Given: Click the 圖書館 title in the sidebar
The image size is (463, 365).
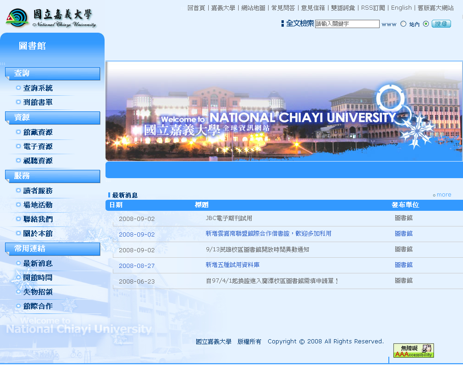Looking at the screenshot, I should pos(32,46).
